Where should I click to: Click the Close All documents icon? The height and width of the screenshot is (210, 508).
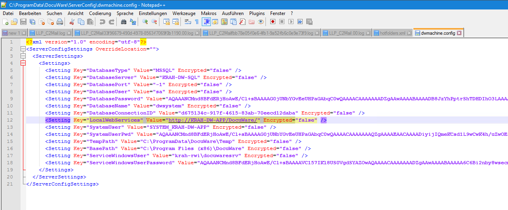51,22
